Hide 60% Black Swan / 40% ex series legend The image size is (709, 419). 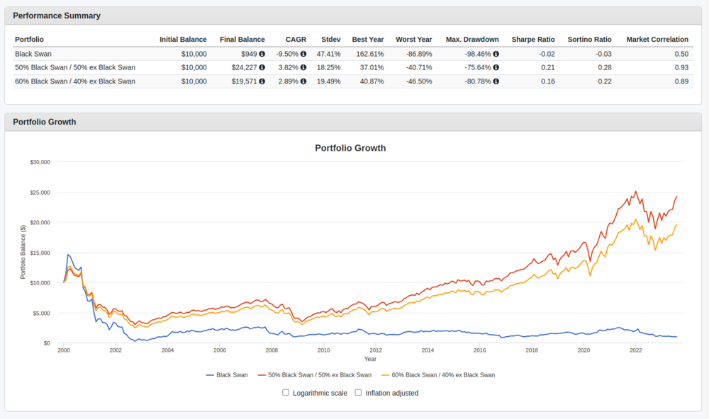pyautogui.click(x=440, y=375)
